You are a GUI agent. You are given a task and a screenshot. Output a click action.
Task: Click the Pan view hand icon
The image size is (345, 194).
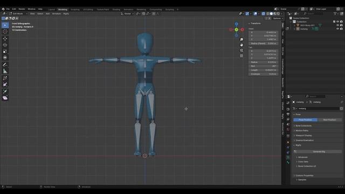coord(241,45)
